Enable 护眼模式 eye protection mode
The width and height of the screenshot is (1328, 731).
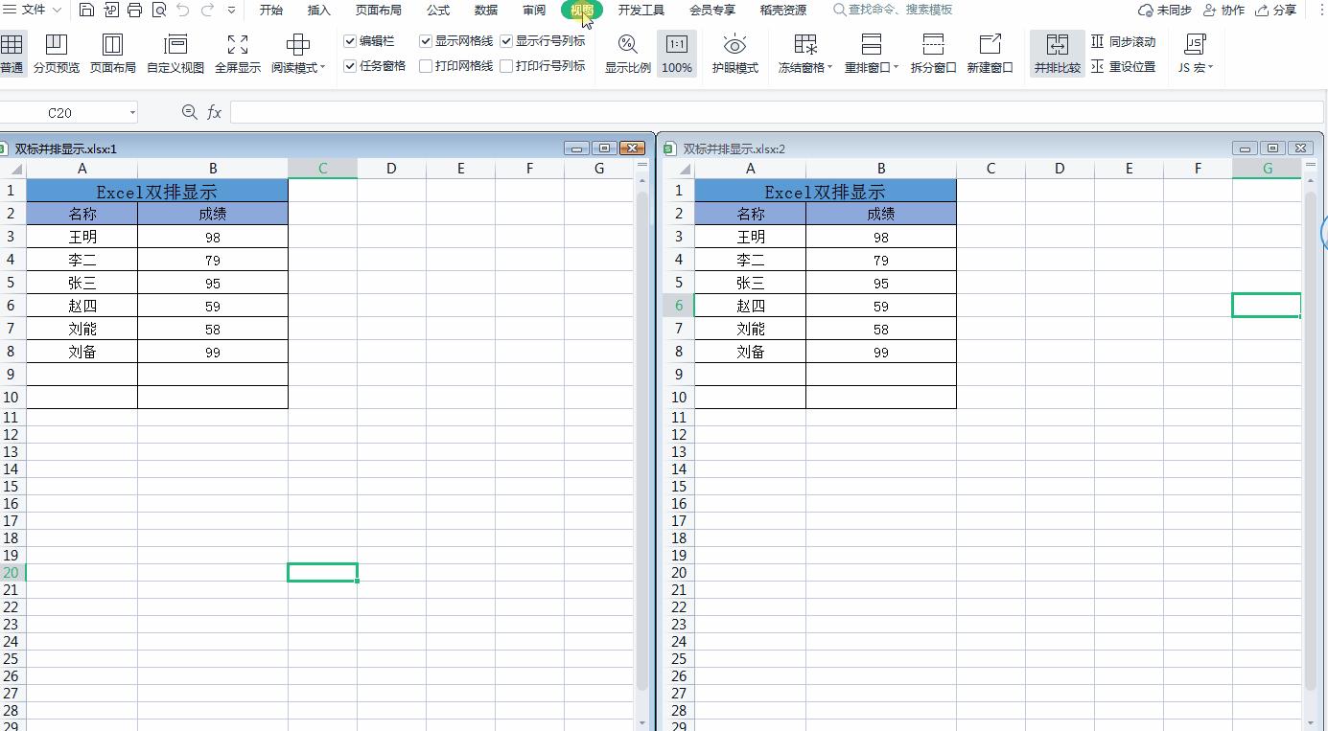coord(734,54)
